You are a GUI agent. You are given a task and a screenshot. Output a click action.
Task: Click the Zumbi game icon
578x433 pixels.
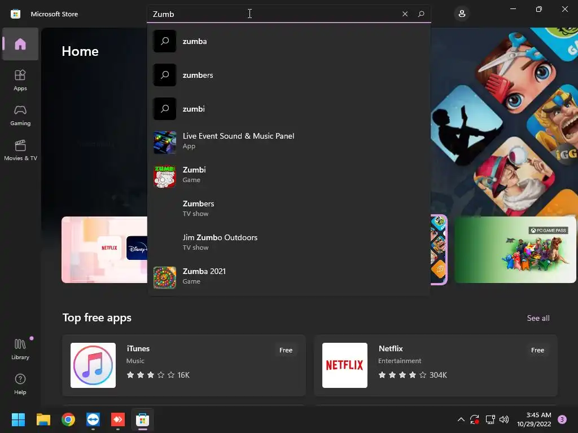coord(165,176)
